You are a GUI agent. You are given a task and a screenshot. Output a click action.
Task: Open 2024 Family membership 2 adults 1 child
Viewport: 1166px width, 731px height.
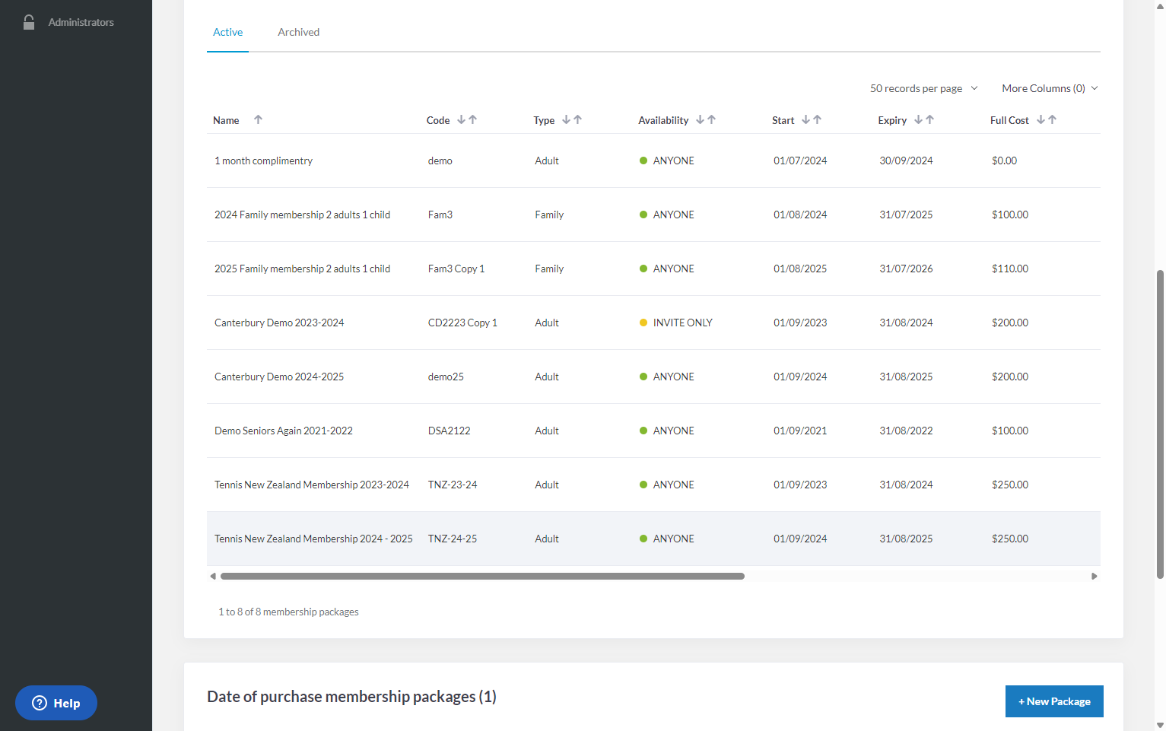(x=302, y=215)
